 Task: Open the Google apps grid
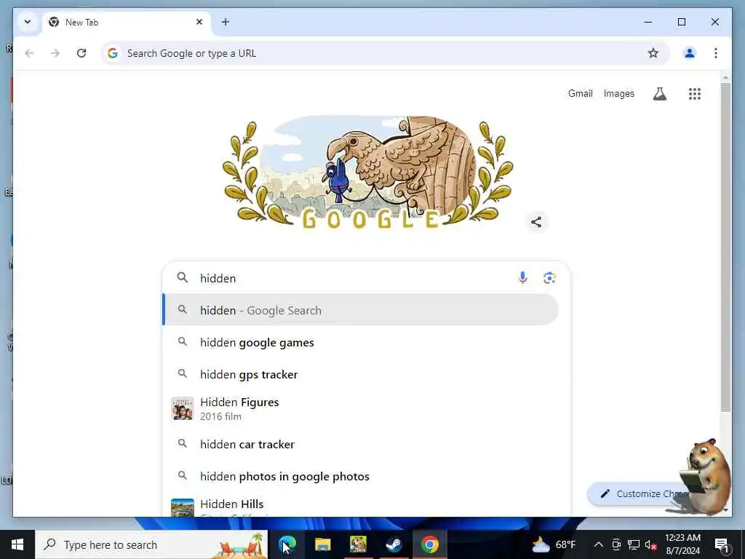(695, 94)
